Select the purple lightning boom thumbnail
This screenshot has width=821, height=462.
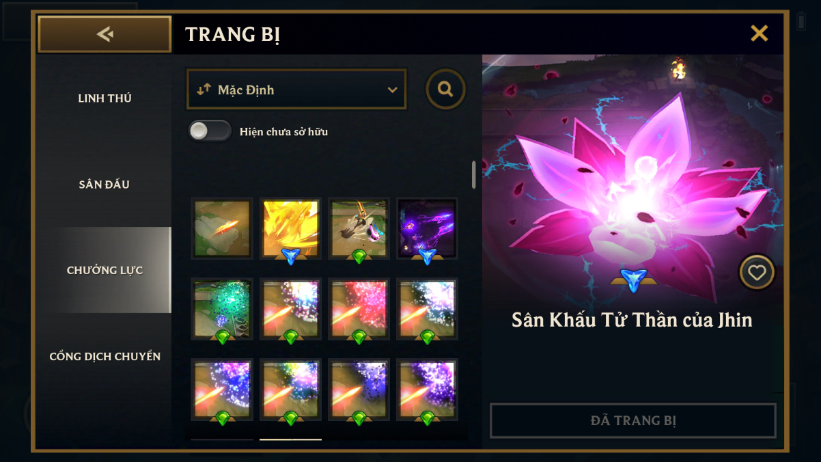[x=427, y=229]
